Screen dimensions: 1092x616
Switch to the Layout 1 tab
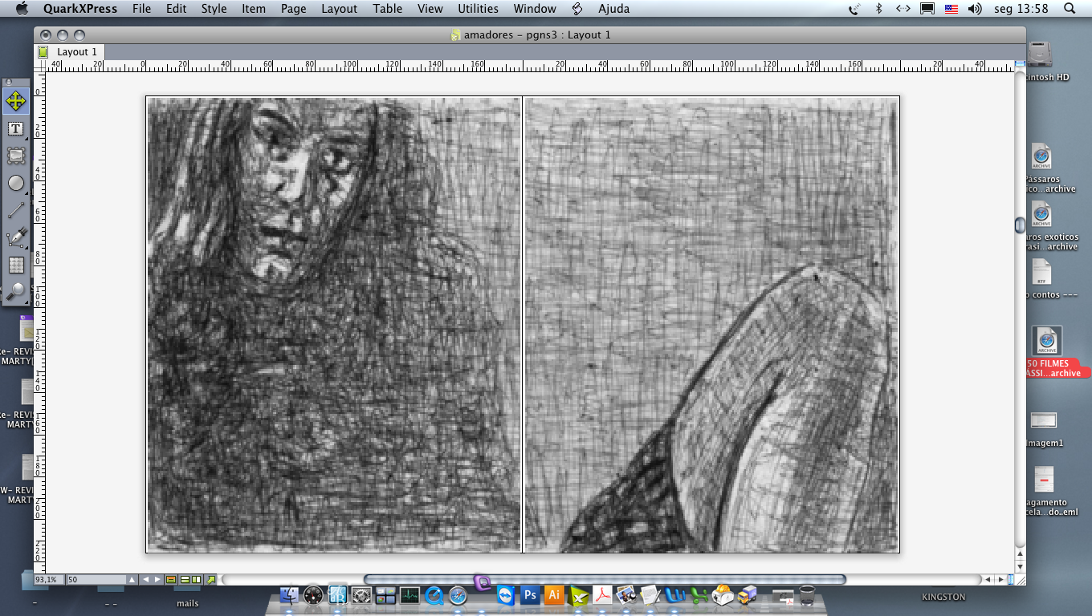click(76, 51)
